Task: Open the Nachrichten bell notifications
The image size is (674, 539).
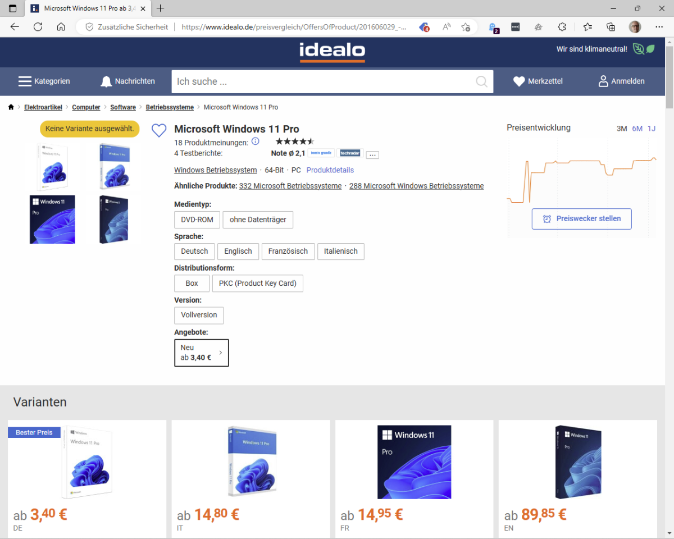Action: tap(127, 81)
